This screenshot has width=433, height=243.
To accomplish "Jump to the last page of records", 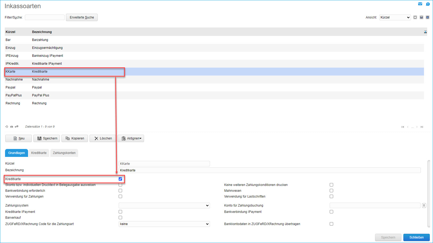I will click(422, 127).
